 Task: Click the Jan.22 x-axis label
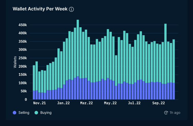point(63,103)
